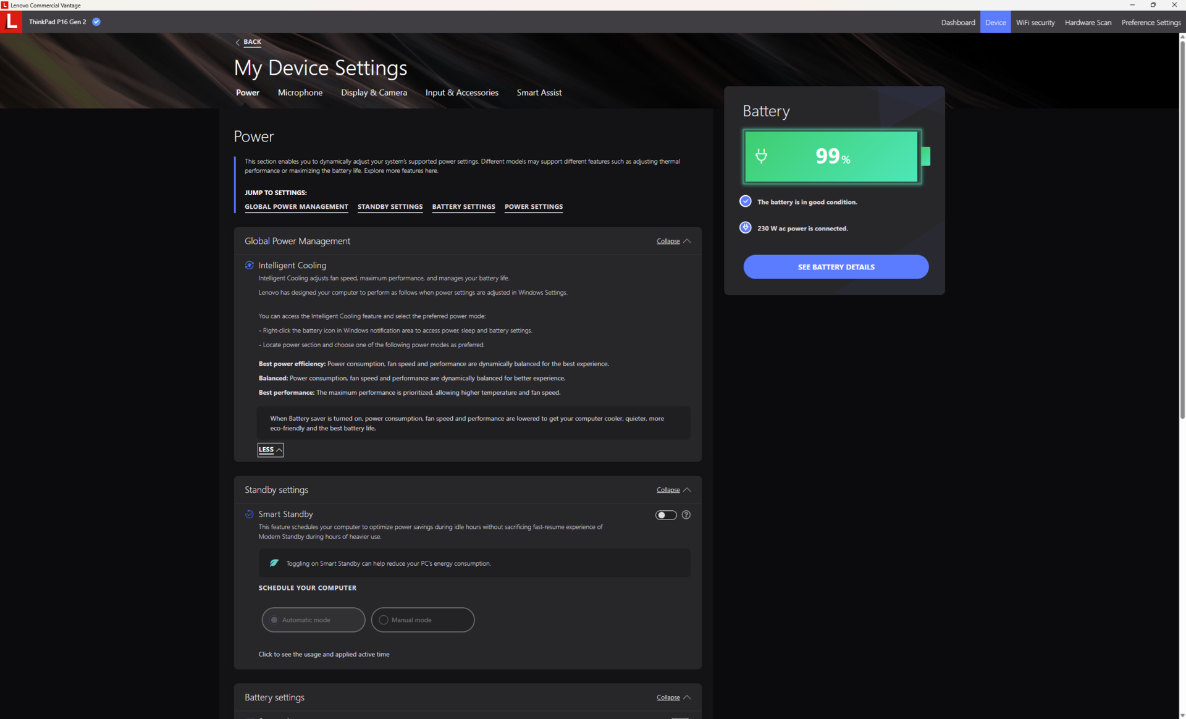The image size is (1186, 719).
Task: Open the Smart Standby help question mark
Action: pyautogui.click(x=686, y=515)
